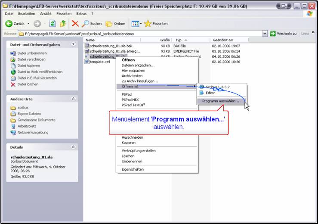
Task: Sort by the Größe column header
Action: 156,40
